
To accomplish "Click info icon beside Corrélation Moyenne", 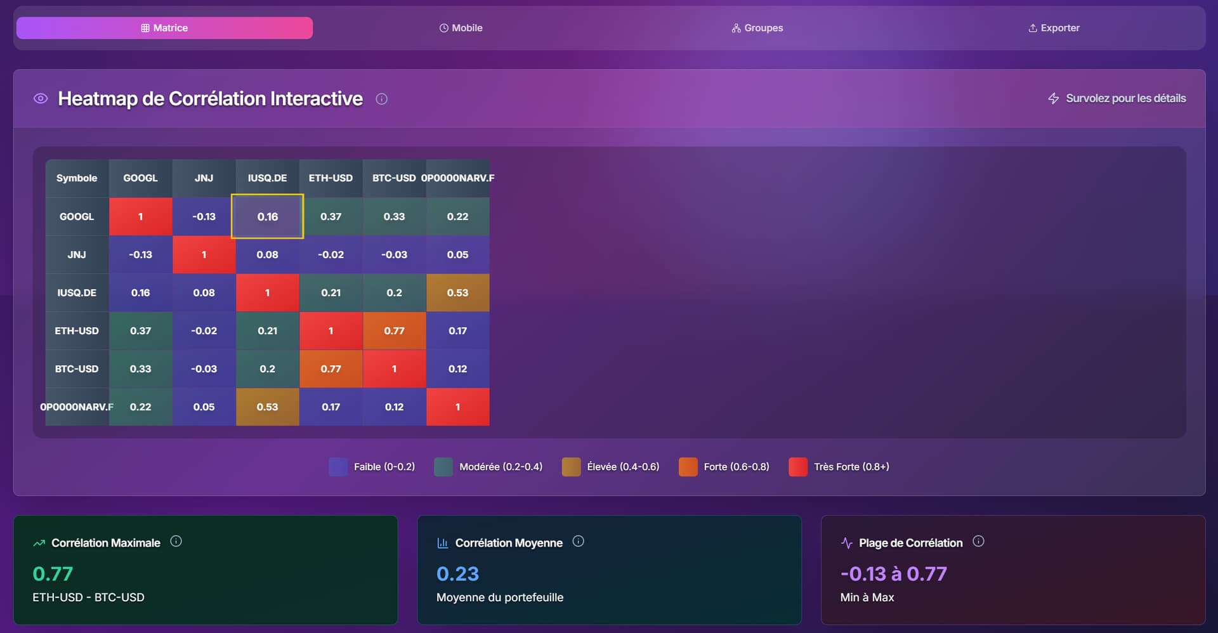I will coord(578,541).
